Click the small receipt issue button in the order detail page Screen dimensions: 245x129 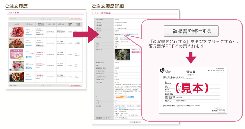point(119,34)
